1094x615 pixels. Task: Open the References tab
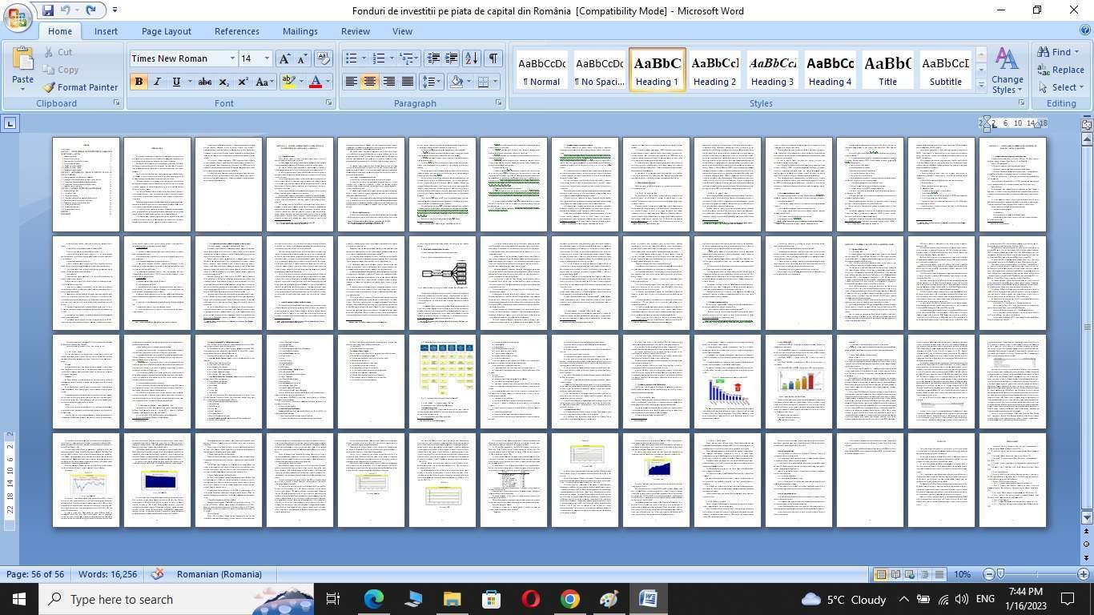coord(237,31)
